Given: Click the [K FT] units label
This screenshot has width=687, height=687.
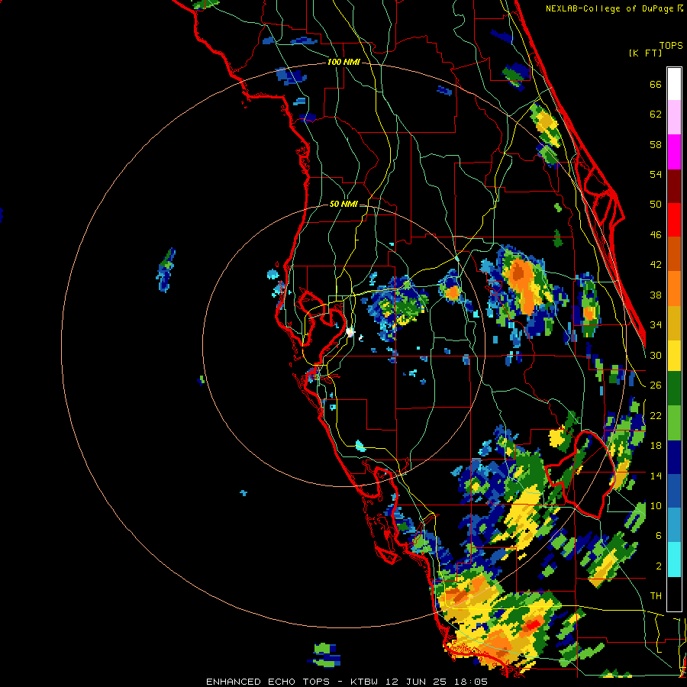Looking at the screenshot, I should (645, 53).
